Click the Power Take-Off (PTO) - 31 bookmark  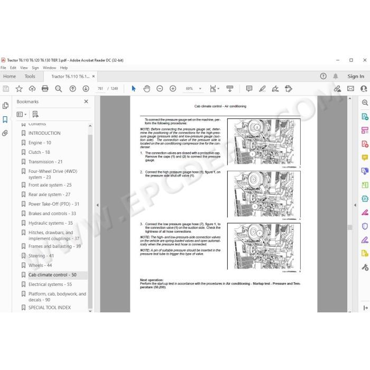click(54, 204)
